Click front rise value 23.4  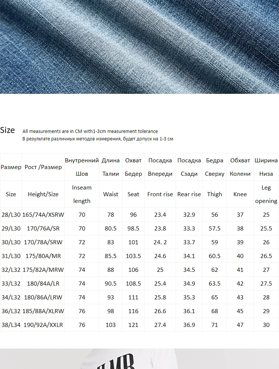point(160,214)
